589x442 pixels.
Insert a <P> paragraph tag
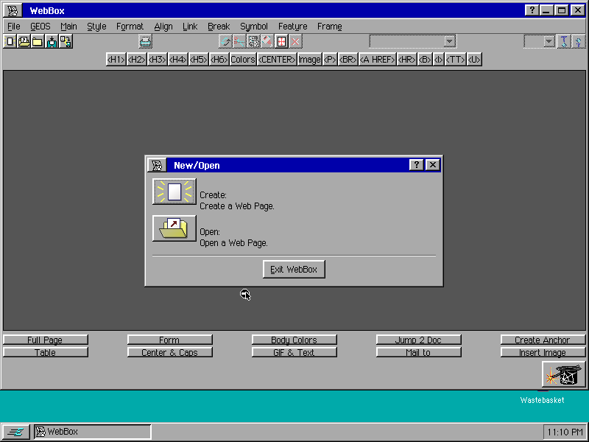tap(330, 60)
